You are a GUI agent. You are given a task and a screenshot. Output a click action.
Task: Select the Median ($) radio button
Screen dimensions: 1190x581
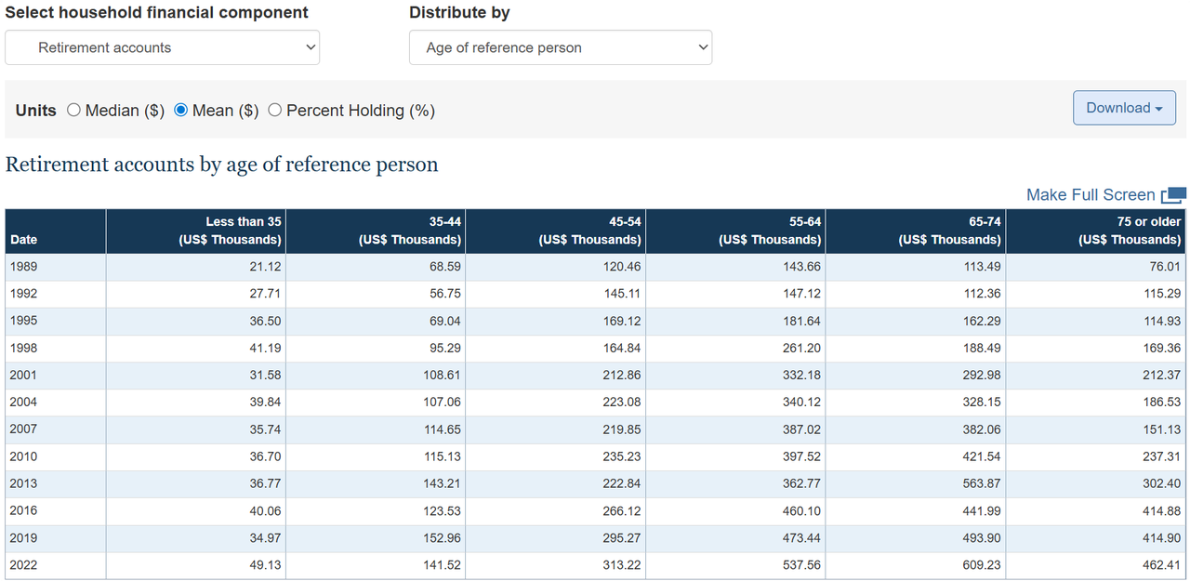[x=74, y=111]
